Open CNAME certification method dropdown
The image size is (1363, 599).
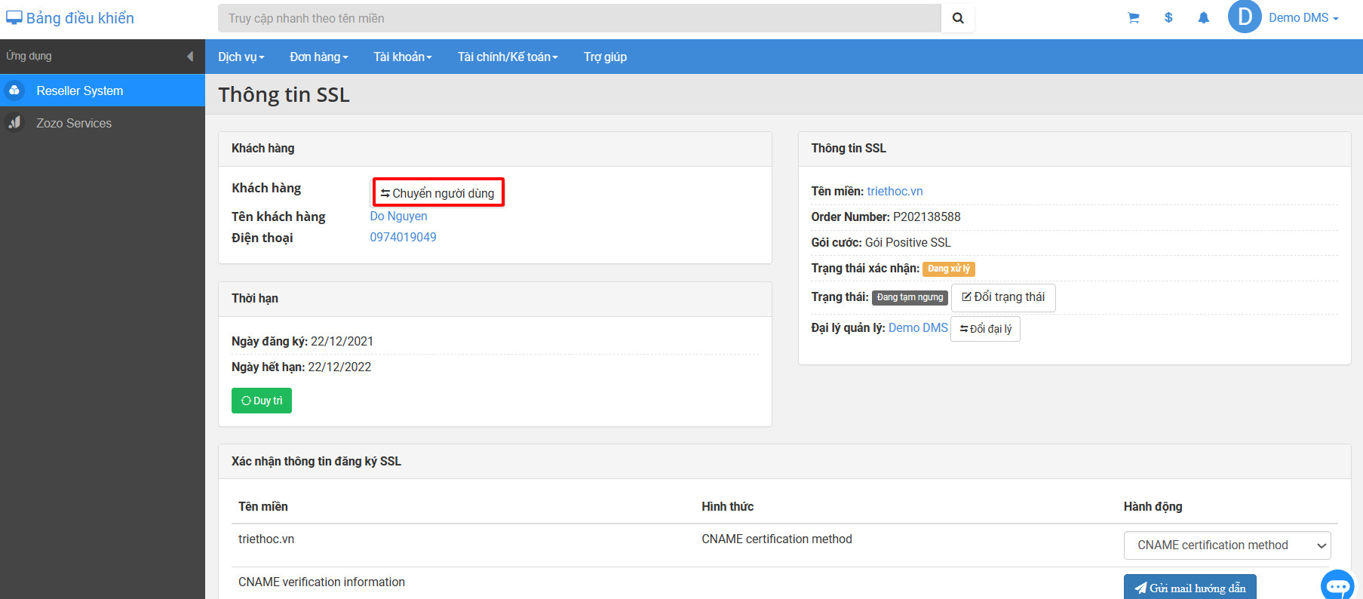coord(1227,545)
